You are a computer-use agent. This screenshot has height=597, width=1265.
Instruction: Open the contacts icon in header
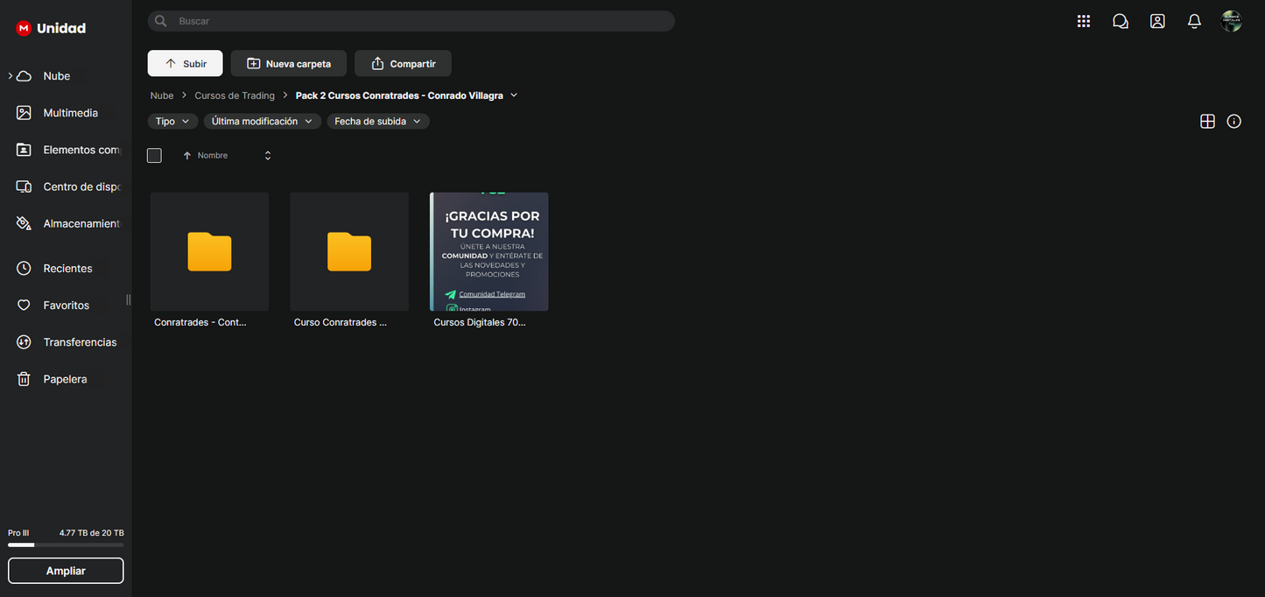[x=1157, y=22]
